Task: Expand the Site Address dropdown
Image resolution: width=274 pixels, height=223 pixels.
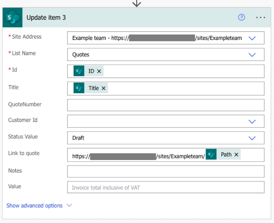Action: 252,38
